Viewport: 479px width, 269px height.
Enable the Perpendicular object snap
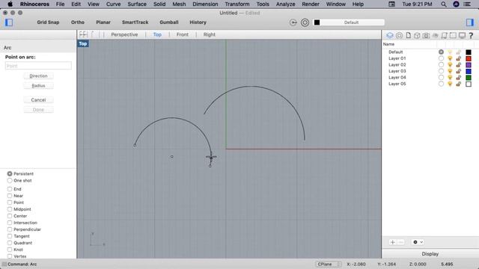tap(10, 229)
